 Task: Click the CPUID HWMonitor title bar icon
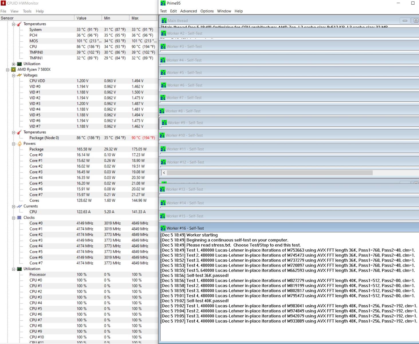[x=3, y=3]
